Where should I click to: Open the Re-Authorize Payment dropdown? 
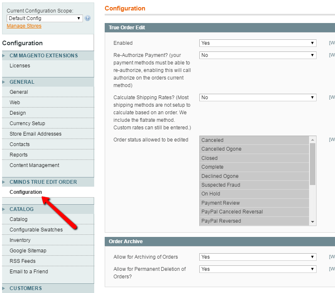(x=258, y=55)
